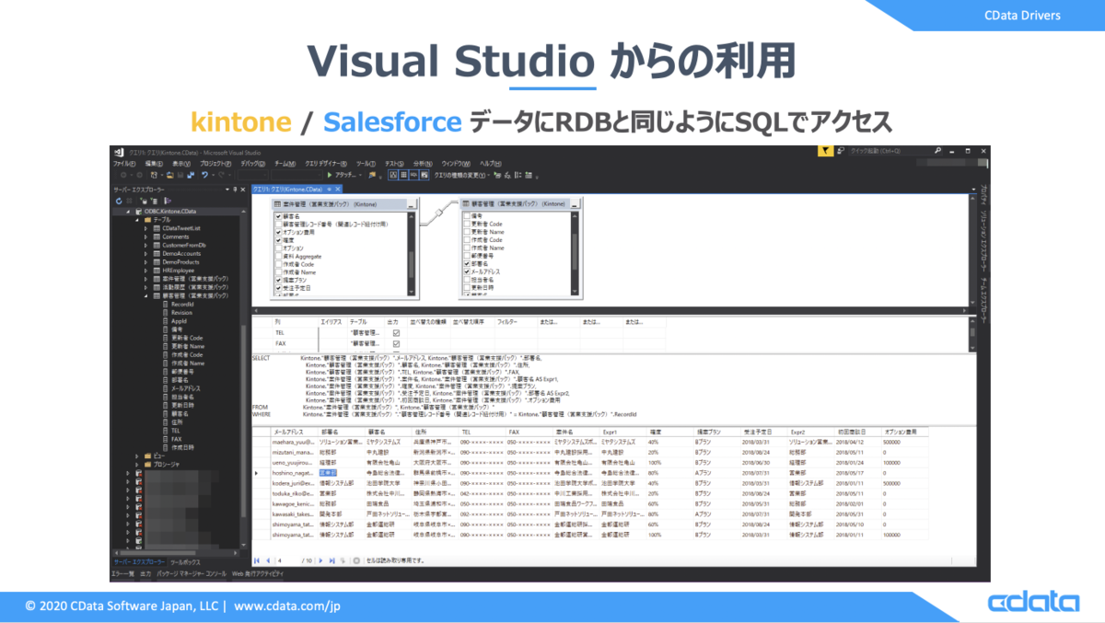Expand the プロシージャ folder node
This screenshot has width=1105, height=623.
[137, 465]
